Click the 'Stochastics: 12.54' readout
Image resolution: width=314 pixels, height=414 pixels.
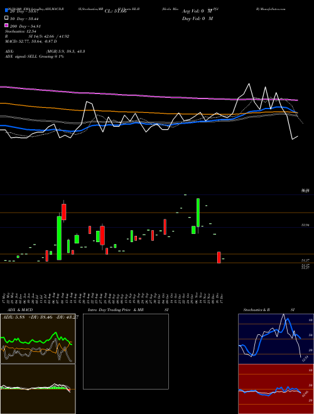20,31
